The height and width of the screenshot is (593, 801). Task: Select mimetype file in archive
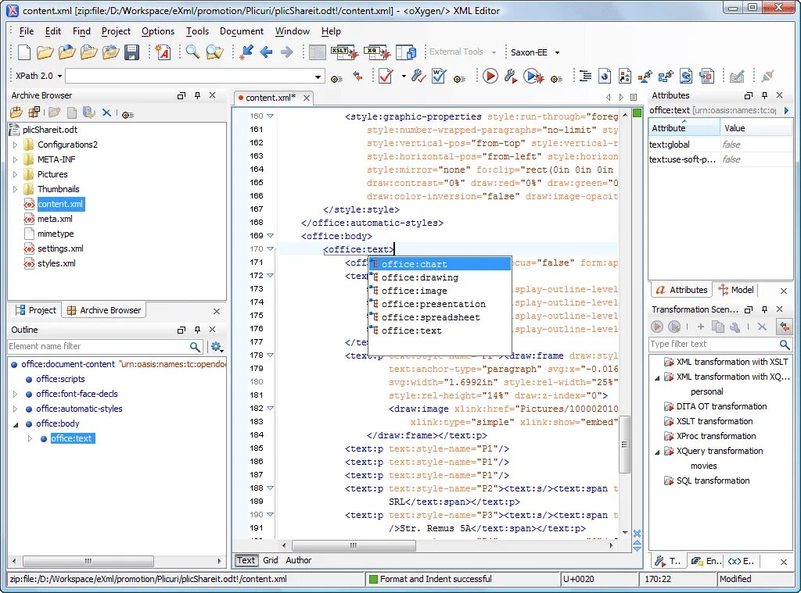[x=56, y=234]
